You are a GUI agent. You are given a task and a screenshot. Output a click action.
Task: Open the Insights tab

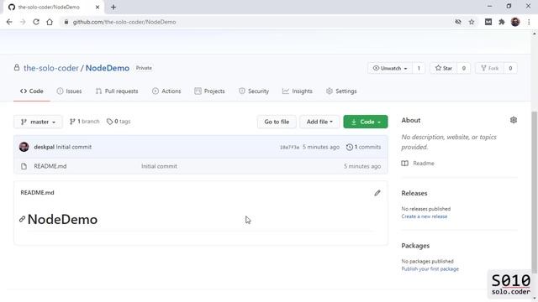pos(298,91)
